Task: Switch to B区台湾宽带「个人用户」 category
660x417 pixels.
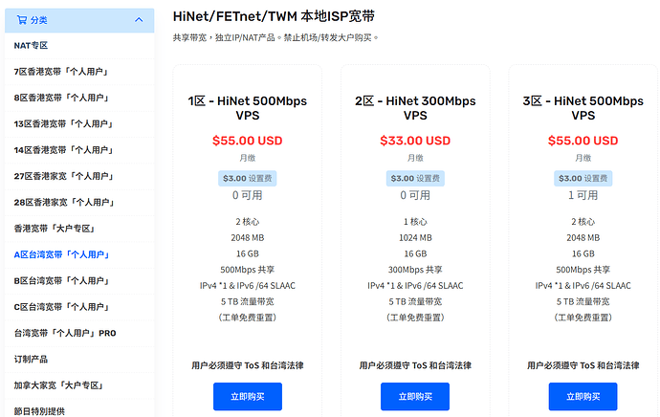Action: coord(79,280)
